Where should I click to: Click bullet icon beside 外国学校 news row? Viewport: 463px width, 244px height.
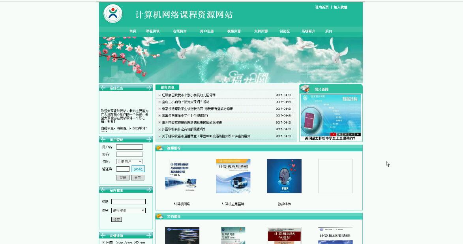[159, 130]
